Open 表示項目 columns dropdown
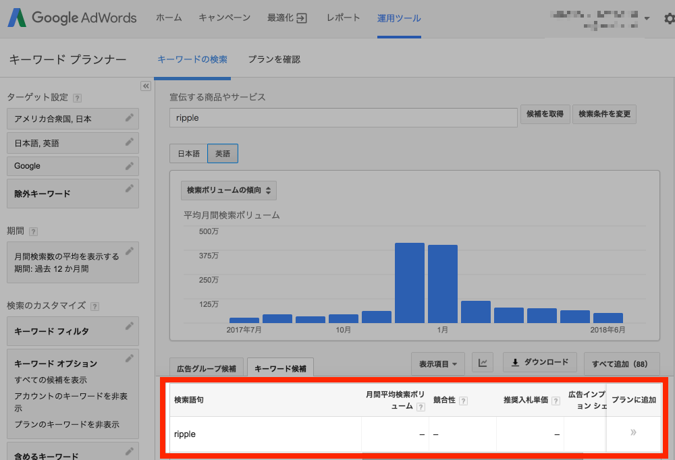Viewport: 675px width, 460px height. click(438, 364)
